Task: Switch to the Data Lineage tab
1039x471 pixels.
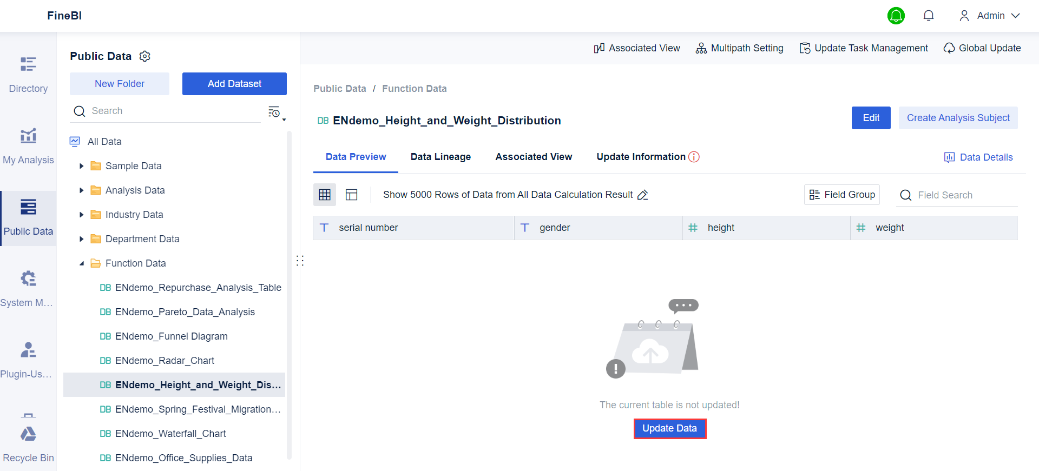Action: [440, 157]
